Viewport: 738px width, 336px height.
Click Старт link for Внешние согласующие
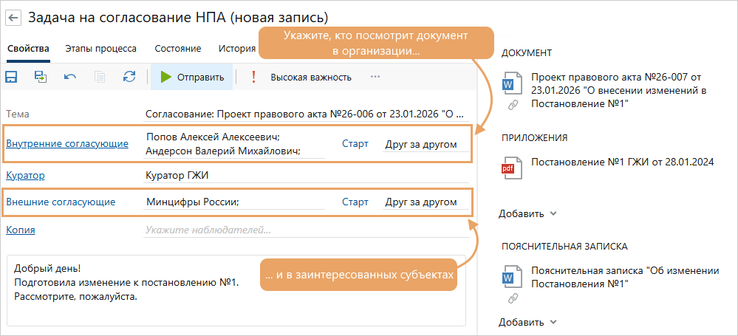[x=355, y=202]
